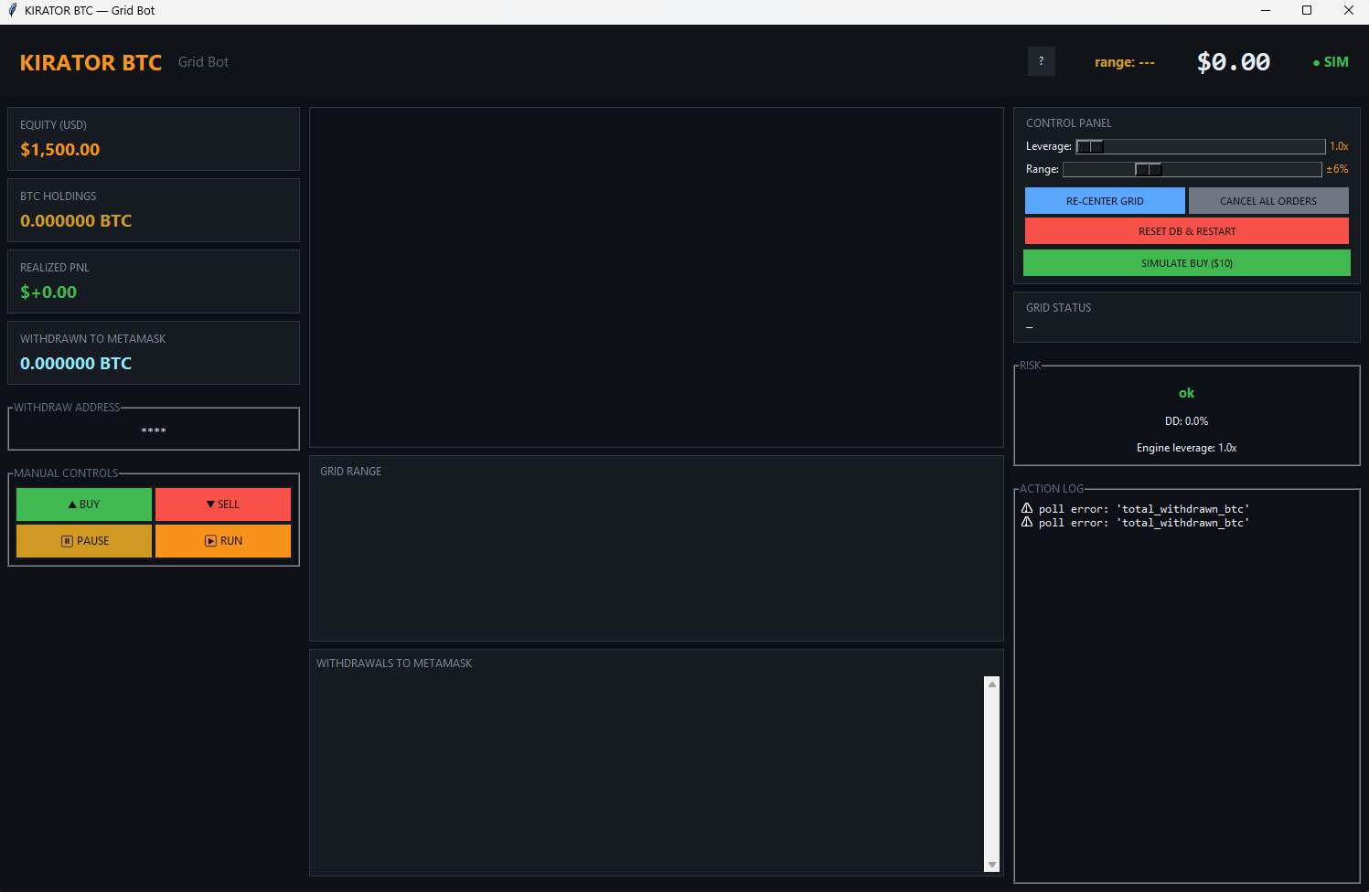This screenshot has width=1369, height=892.
Task: Click the 'range: ---' header label
Action: pyautogui.click(x=1125, y=62)
